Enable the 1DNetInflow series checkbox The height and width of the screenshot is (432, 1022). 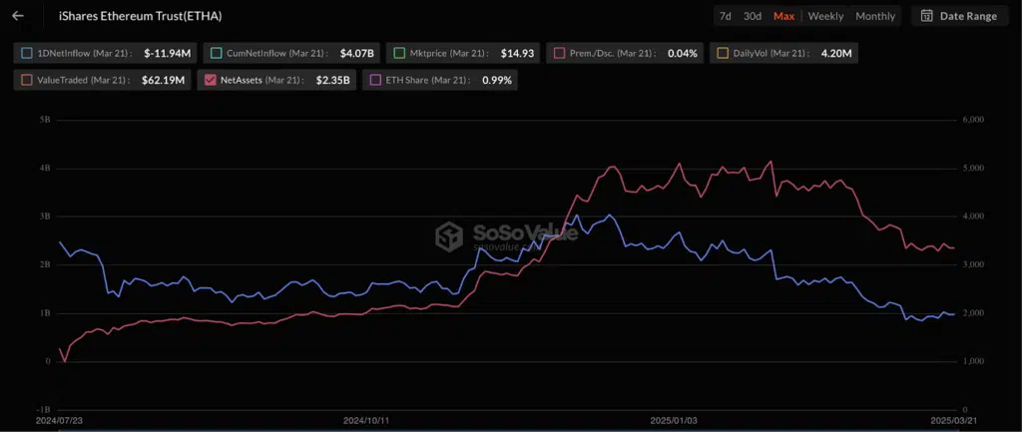(27, 54)
